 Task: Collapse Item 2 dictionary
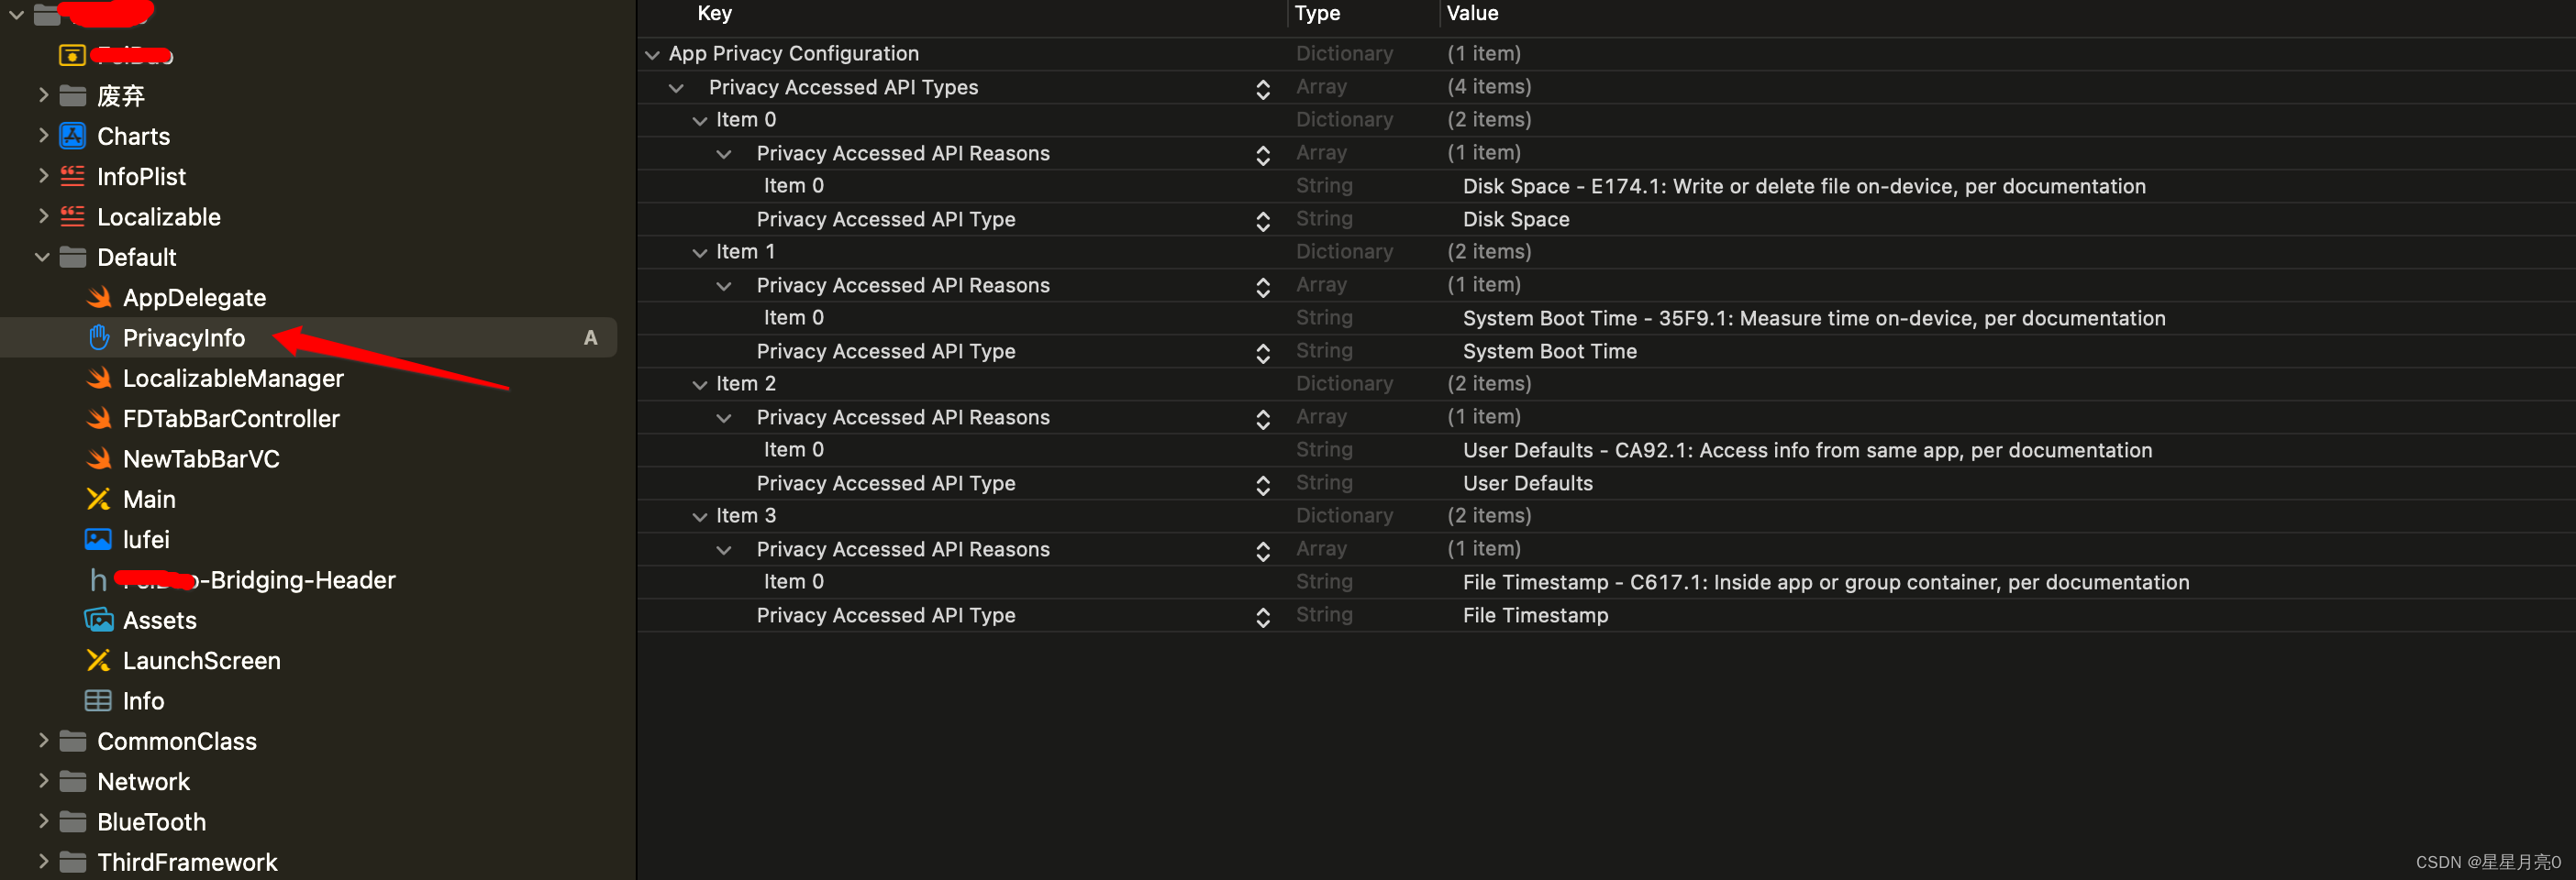coord(700,385)
